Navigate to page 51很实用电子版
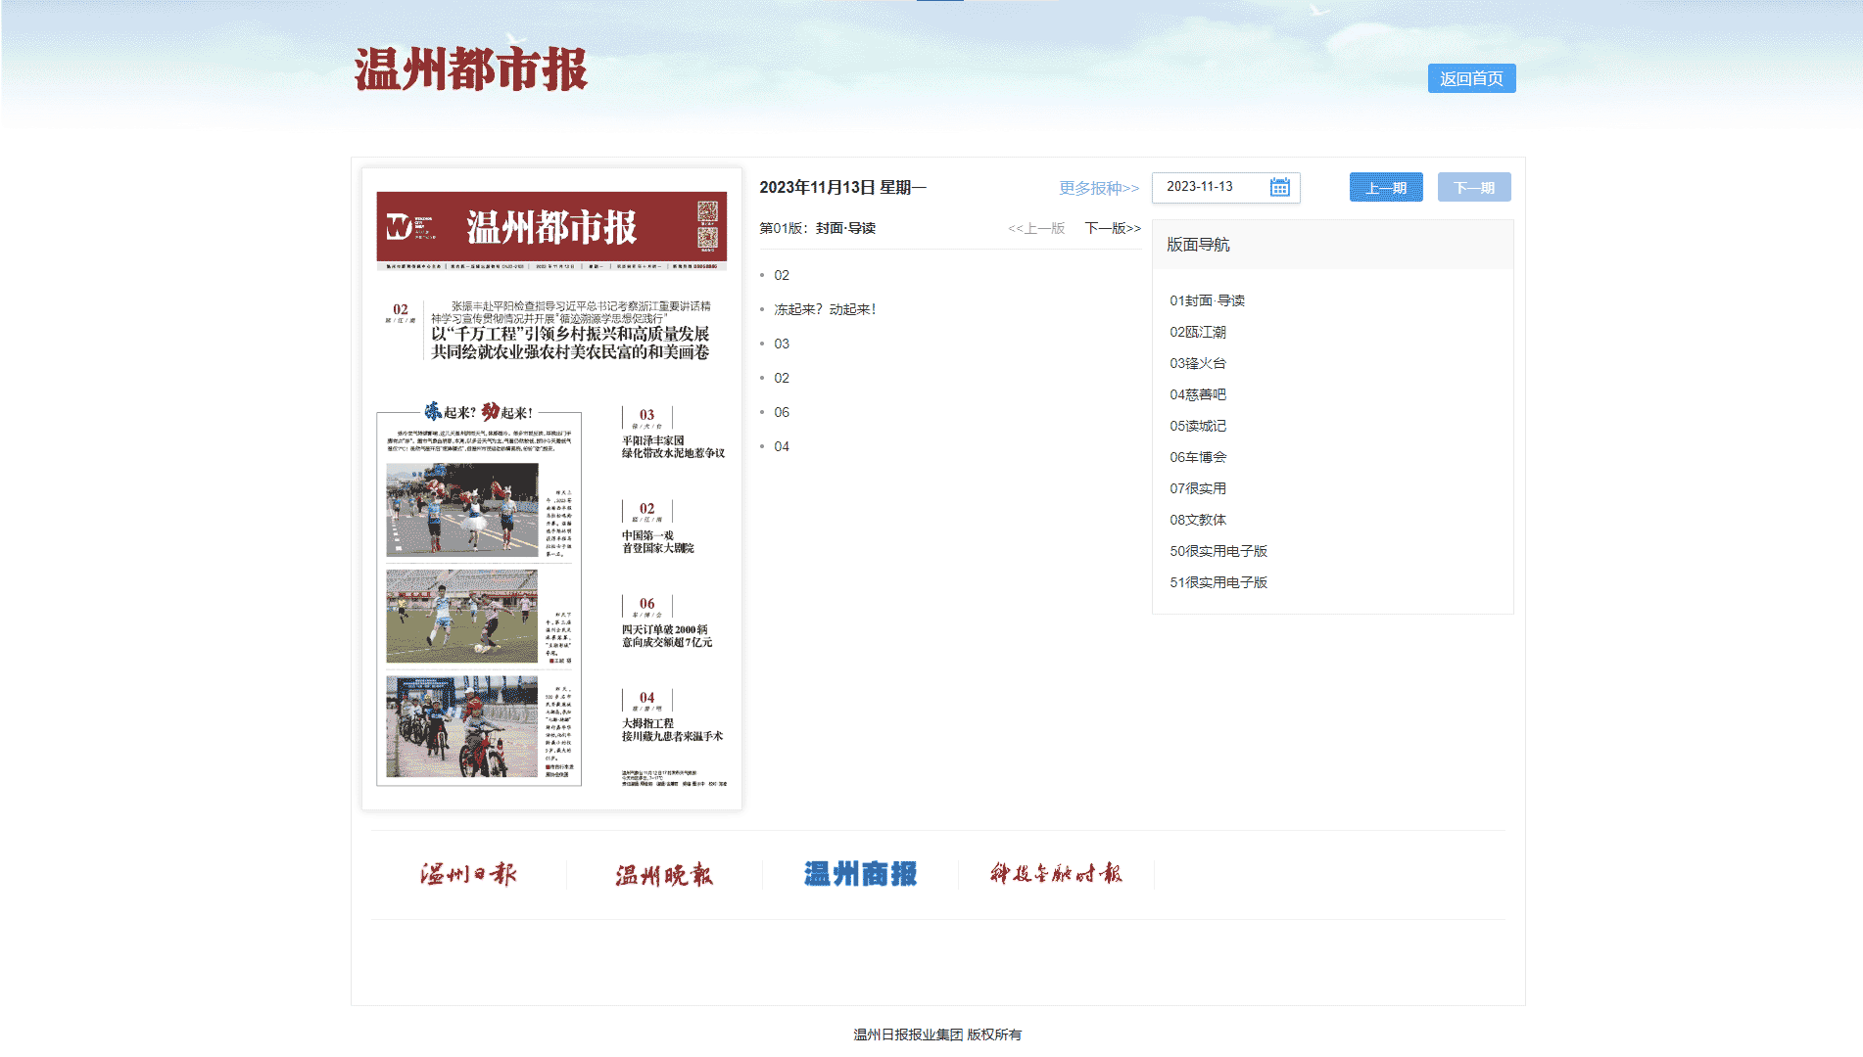This screenshot has height=1057, width=1863. 1218,582
